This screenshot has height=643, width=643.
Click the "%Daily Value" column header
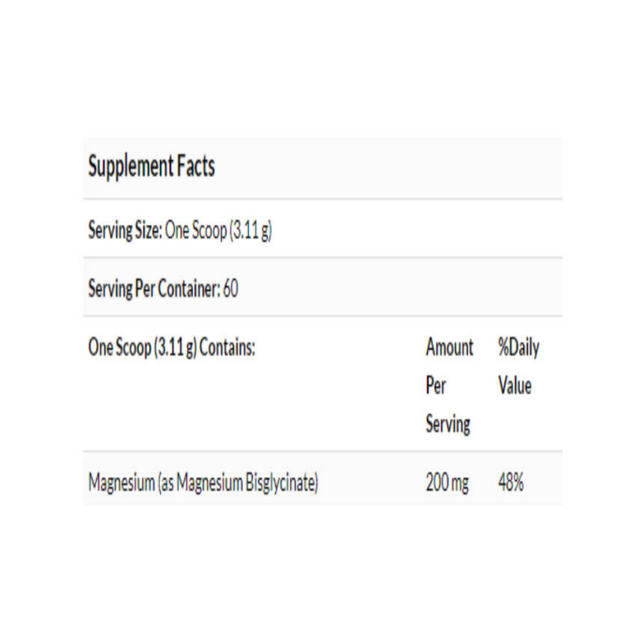click(x=518, y=366)
